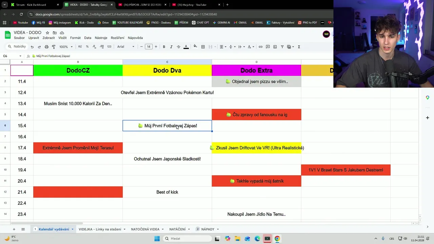Show the all sheets list
Screen dimensions: 434x244
(x=23, y=229)
